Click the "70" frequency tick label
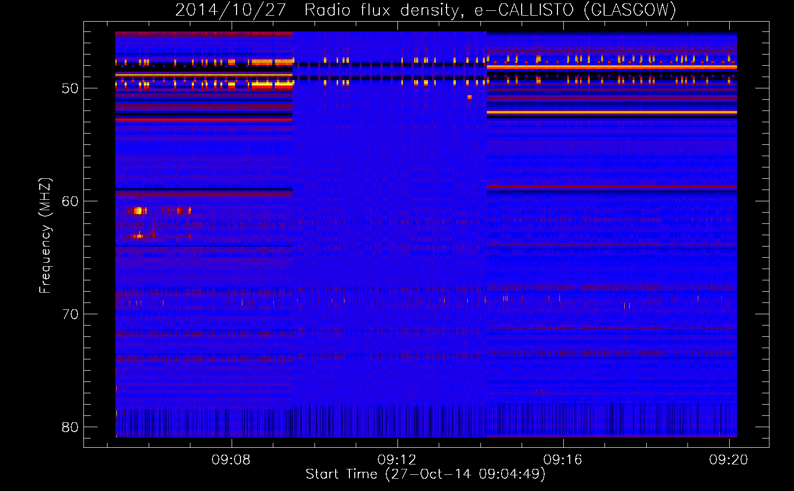Screen dimensions: 794x491 [x=70, y=314]
